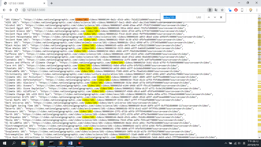
Task: Jump to next find match
Action: point(215,17)
